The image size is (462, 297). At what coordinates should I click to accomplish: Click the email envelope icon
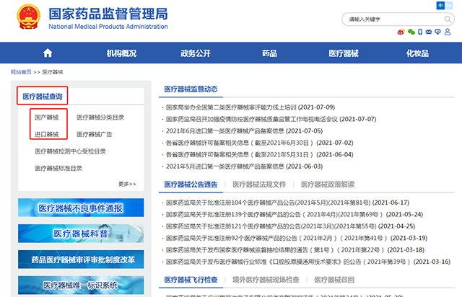click(429, 32)
